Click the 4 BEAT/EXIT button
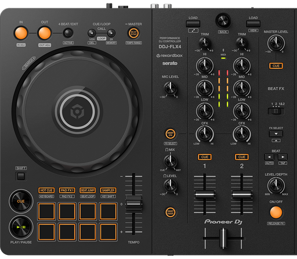Viewport: 297px width, 259px height. [68, 33]
